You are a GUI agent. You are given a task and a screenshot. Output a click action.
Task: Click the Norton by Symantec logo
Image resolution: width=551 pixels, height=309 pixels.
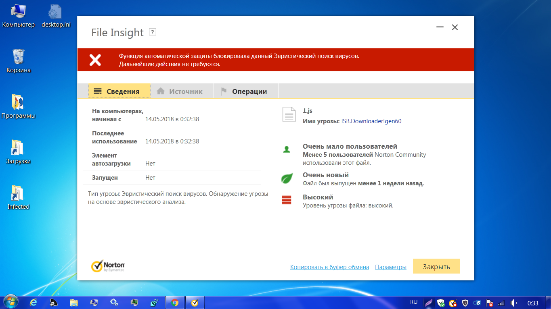click(108, 266)
